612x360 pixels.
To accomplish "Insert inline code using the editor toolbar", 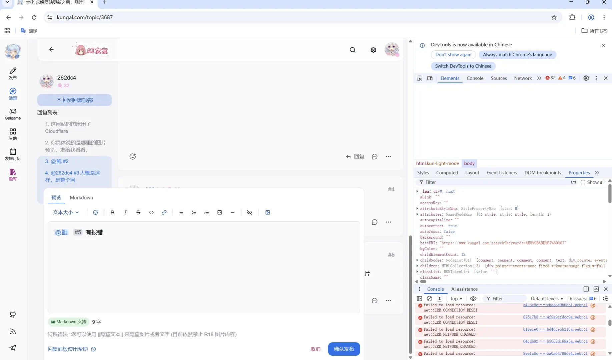I will 151,212.
